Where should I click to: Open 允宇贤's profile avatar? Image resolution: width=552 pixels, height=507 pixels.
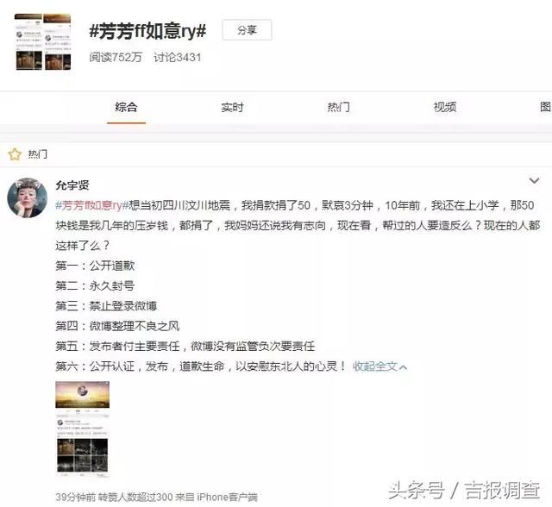point(28,197)
